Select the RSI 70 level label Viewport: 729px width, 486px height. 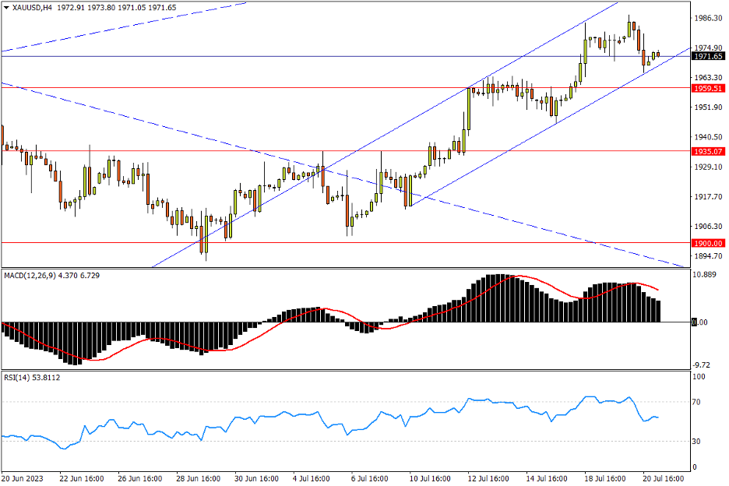699,403
